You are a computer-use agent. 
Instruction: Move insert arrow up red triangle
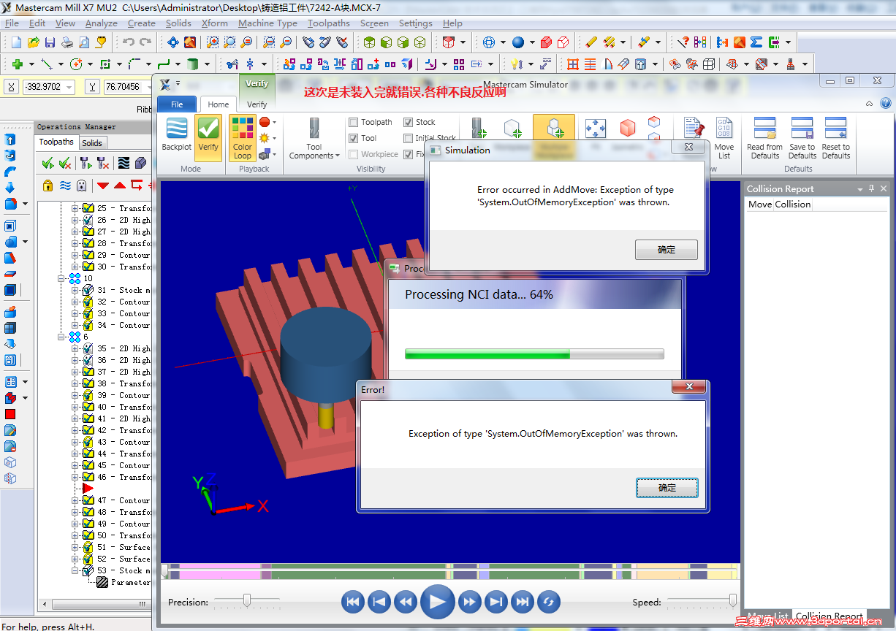pyautogui.click(x=120, y=185)
